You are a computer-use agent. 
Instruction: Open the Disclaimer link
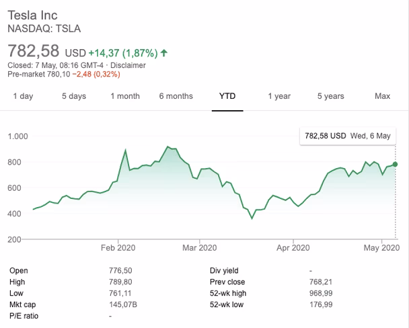pyautogui.click(x=128, y=65)
